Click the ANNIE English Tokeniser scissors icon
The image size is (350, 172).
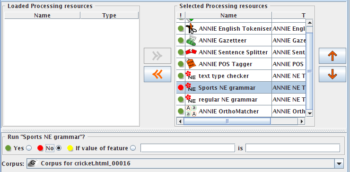pos(191,28)
